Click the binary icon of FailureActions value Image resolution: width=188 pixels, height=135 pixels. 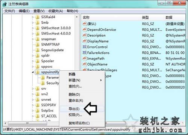(x=85, y=53)
